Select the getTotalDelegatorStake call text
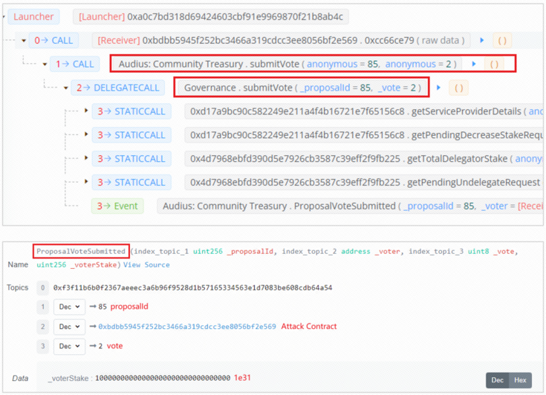This screenshot has height=395, width=546. click(363, 159)
